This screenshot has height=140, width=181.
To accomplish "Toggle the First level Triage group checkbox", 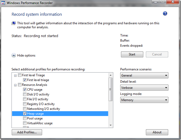I will click(20, 75).
